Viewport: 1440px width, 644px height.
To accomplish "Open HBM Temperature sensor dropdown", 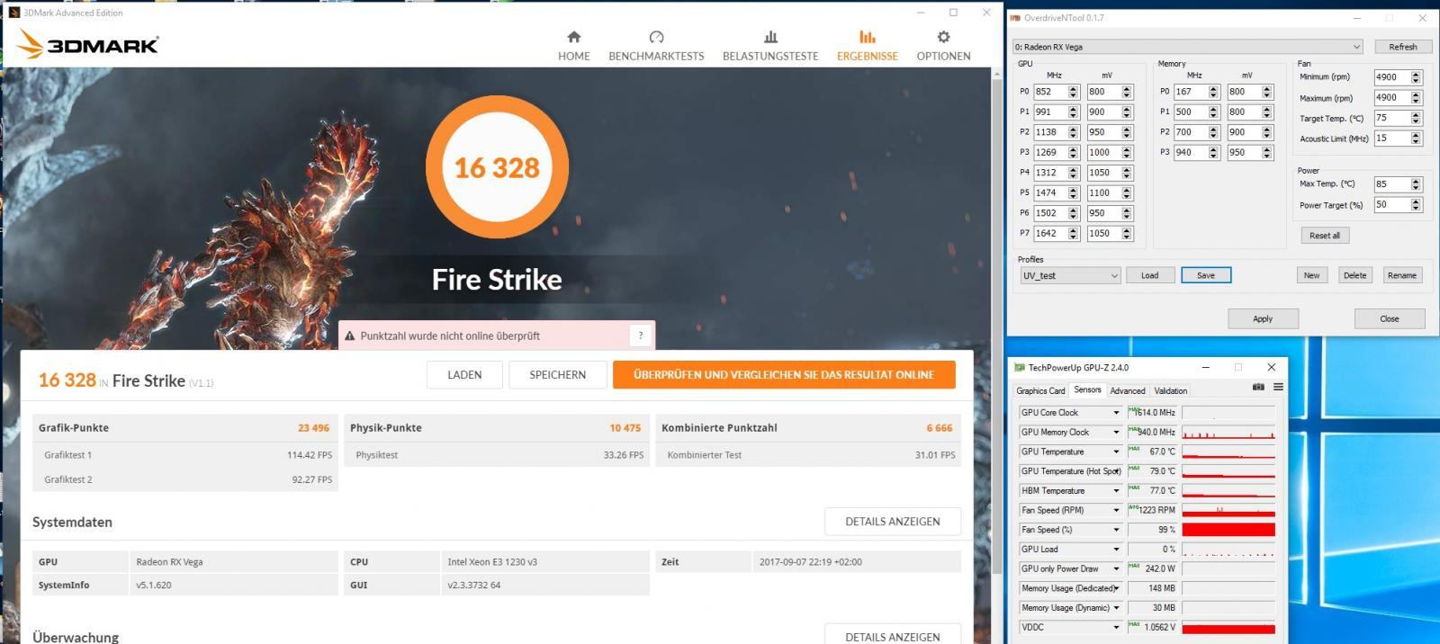I will [x=1116, y=491].
